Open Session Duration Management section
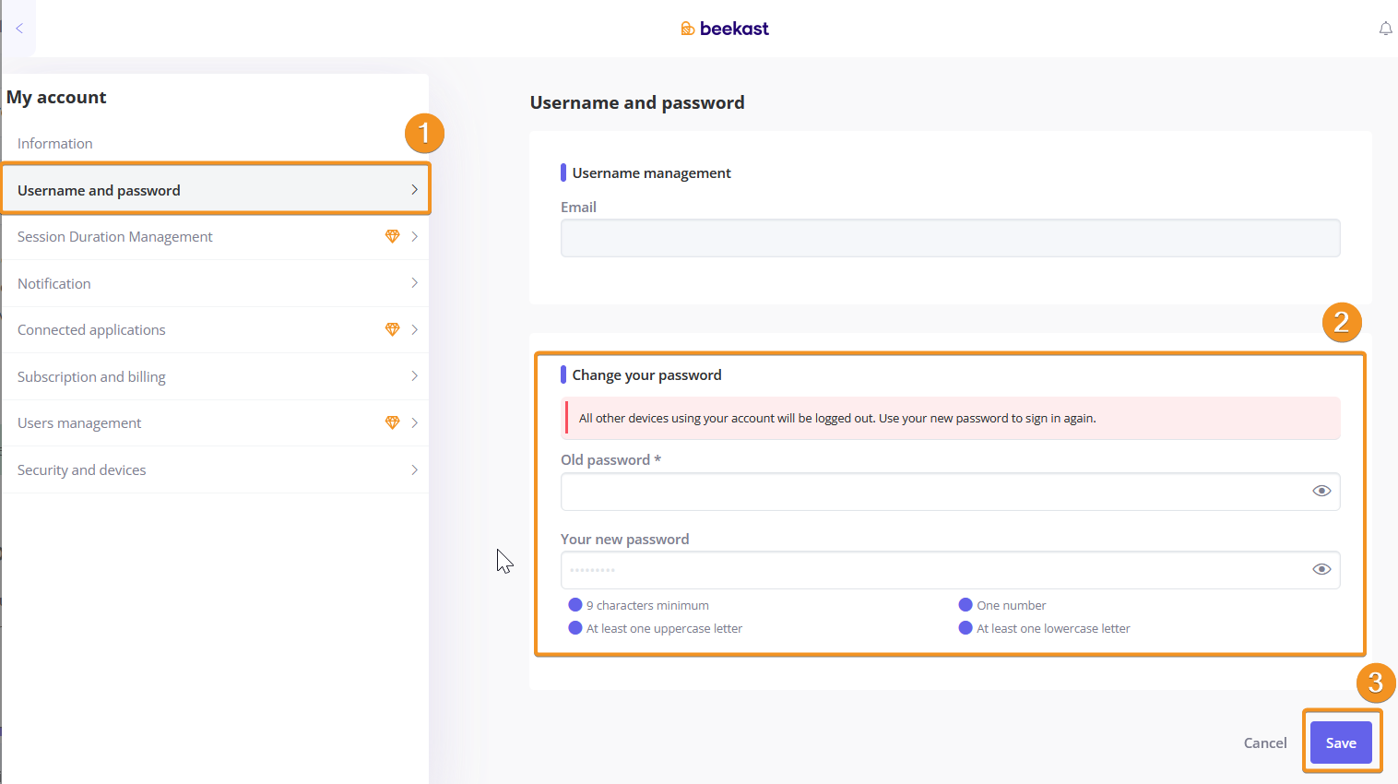This screenshot has height=784, width=1398. coord(115,237)
